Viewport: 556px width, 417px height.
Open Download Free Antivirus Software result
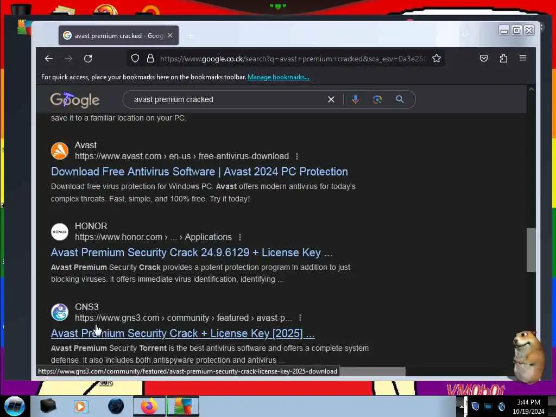pyautogui.click(x=199, y=172)
